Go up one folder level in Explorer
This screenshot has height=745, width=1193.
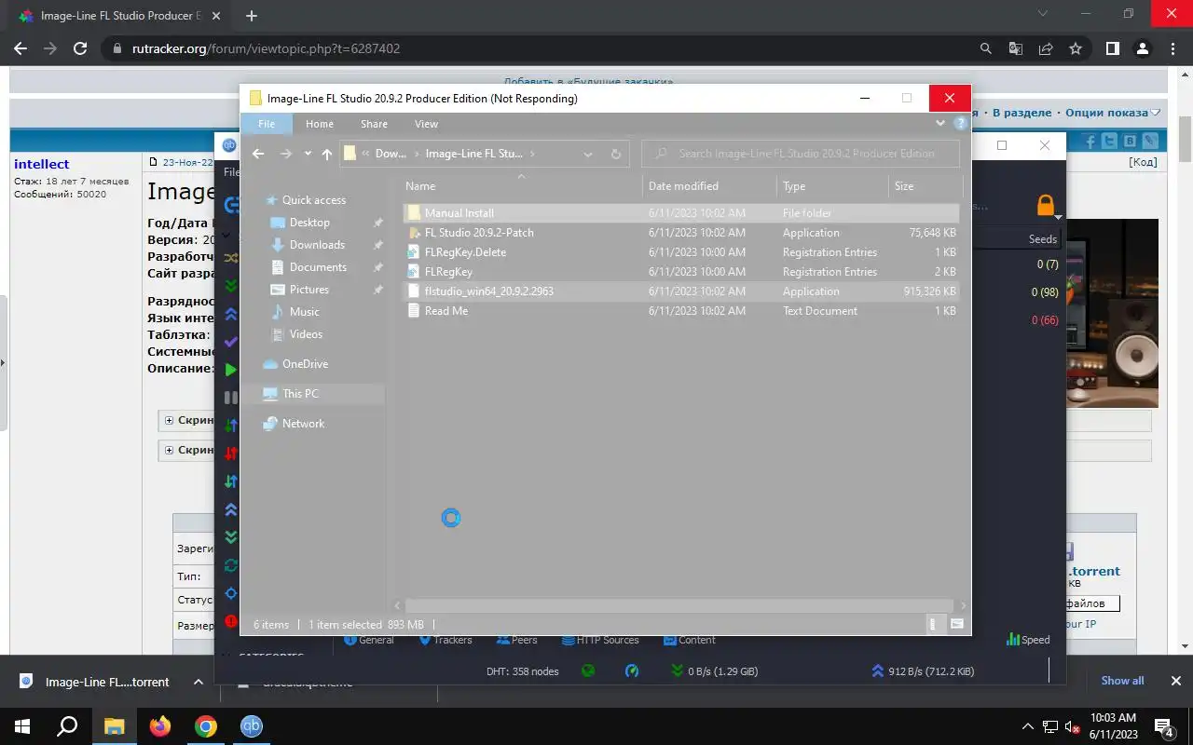[x=326, y=154]
